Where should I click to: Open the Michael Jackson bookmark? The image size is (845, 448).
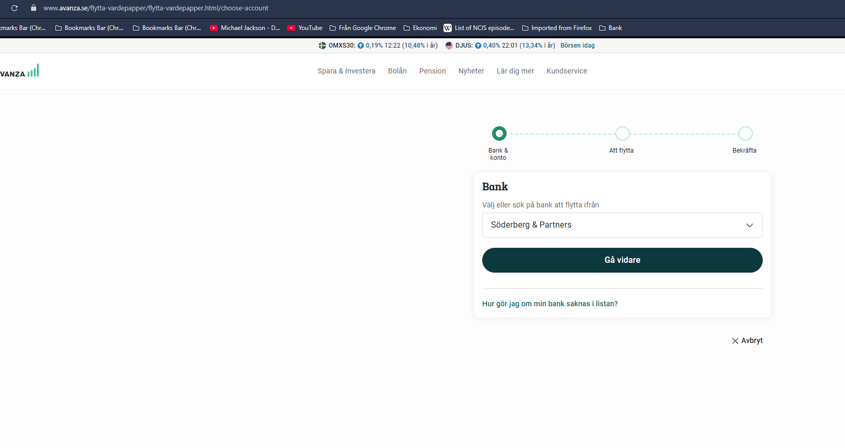[x=245, y=28]
